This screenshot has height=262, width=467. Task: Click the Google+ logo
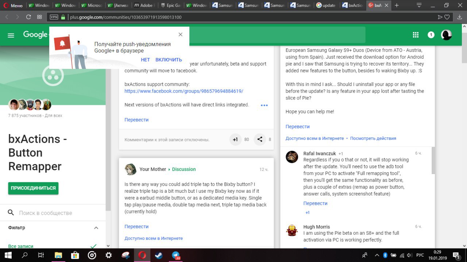coord(35,35)
